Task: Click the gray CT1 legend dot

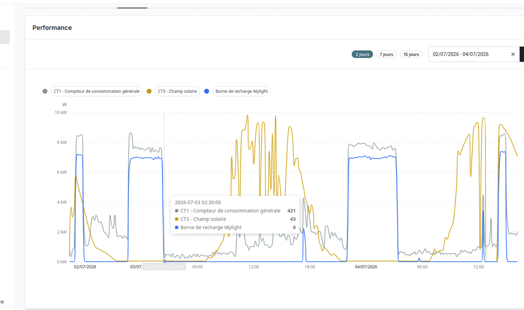Action: point(45,91)
